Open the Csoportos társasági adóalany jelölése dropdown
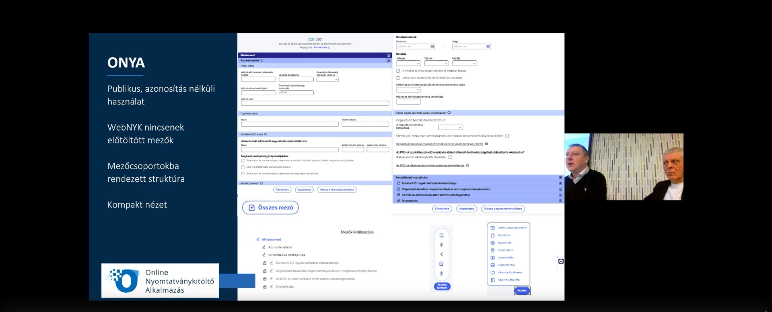 pos(327,79)
